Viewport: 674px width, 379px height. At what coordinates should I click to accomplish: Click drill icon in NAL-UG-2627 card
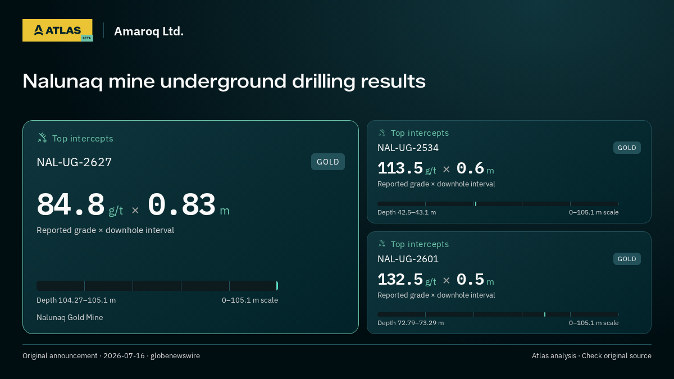(x=42, y=138)
